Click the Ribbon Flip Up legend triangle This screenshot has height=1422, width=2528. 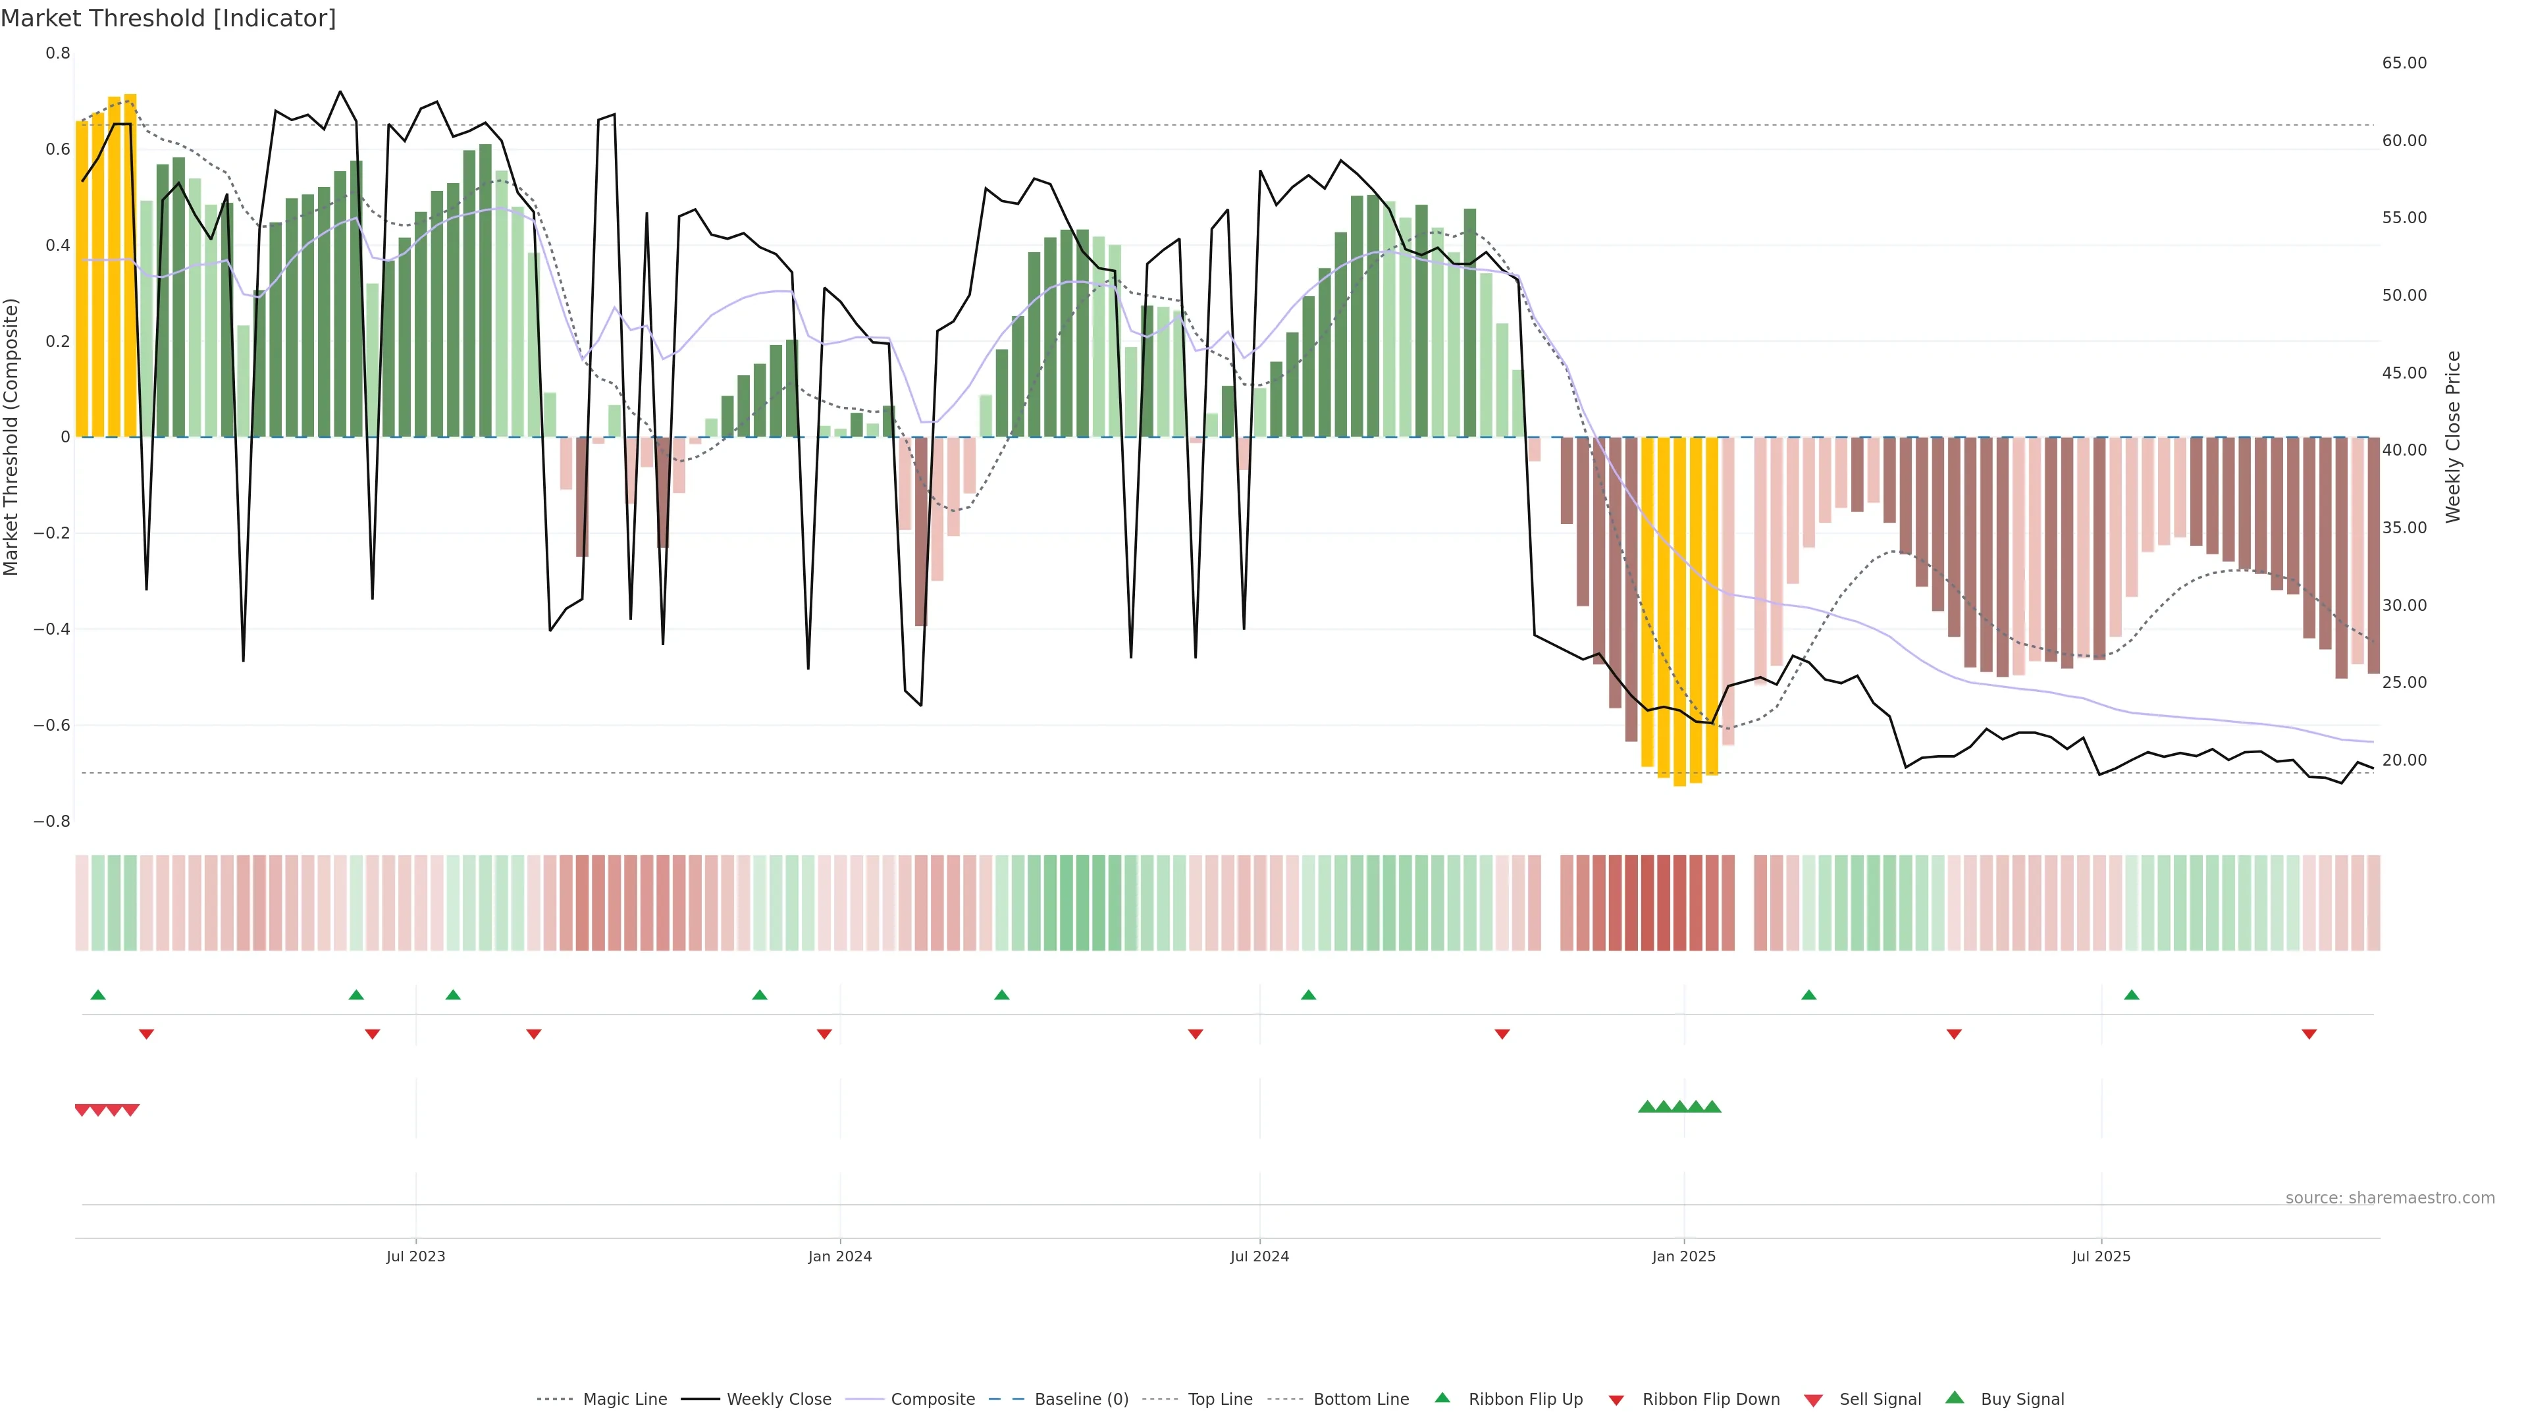pyautogui.click(x=1442, y=1398)
